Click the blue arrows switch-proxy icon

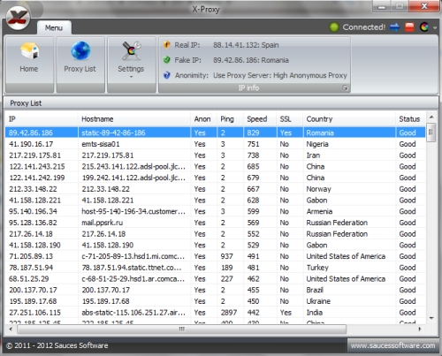coord(394,27)
